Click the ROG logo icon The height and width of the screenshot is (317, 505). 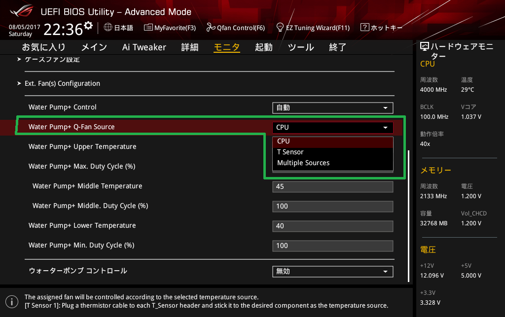point(22,11)
